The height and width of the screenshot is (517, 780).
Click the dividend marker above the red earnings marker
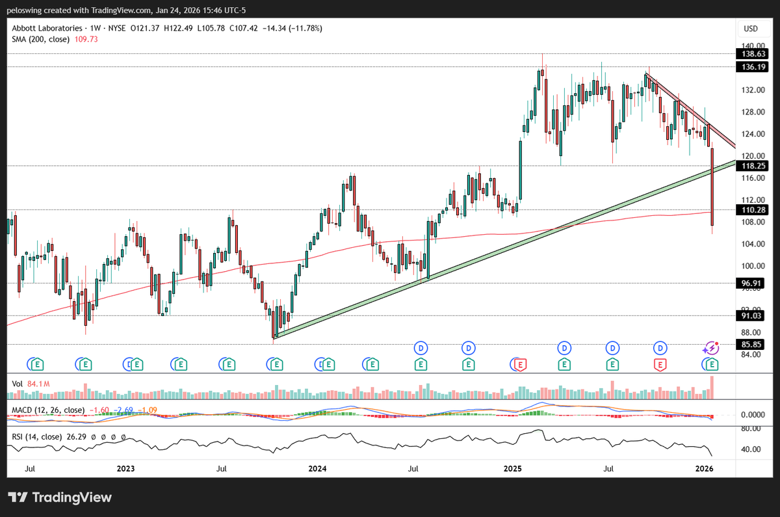[660, 348]
